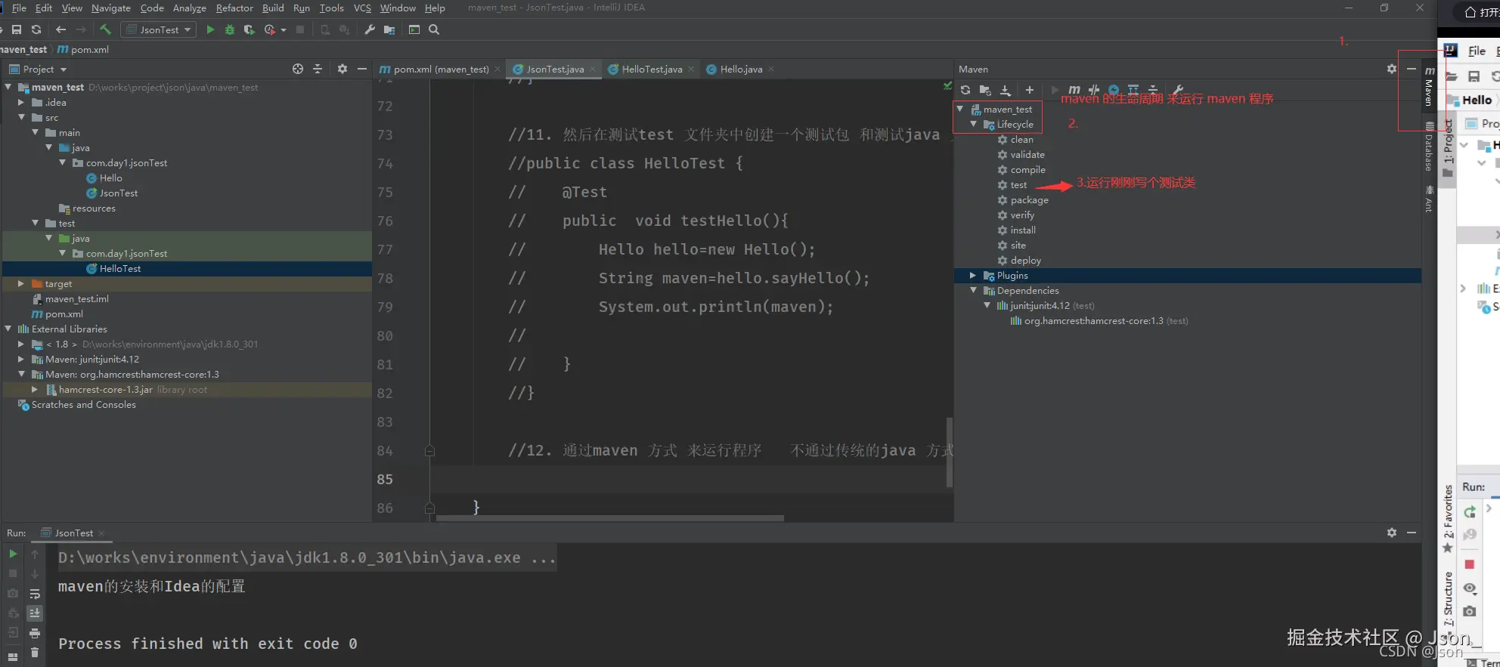Select pom.xml in the Project tree
The height and width of the screenshot is (667, 1500).
tap(64, 313)
